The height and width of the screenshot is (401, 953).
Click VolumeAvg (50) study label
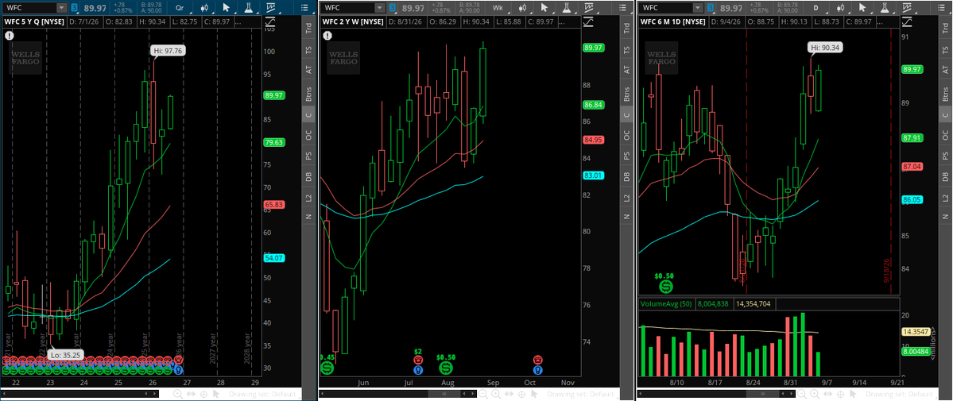click(666, 303)
